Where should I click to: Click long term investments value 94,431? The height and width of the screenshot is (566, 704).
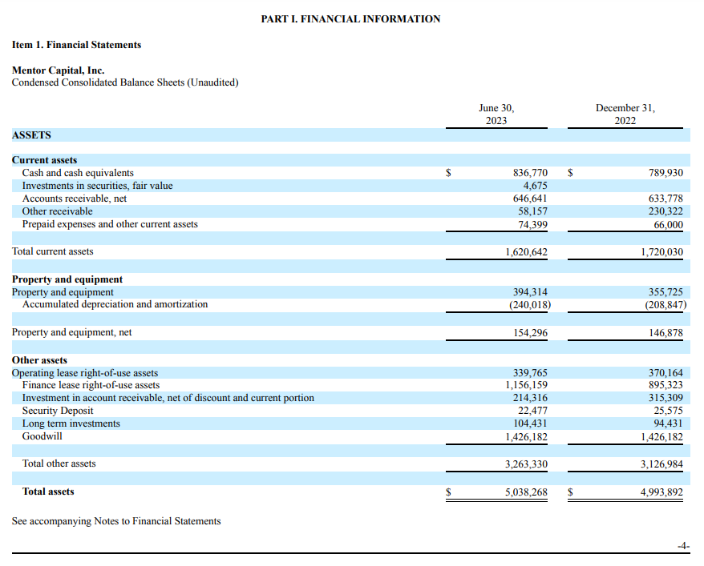pos(668,423)
